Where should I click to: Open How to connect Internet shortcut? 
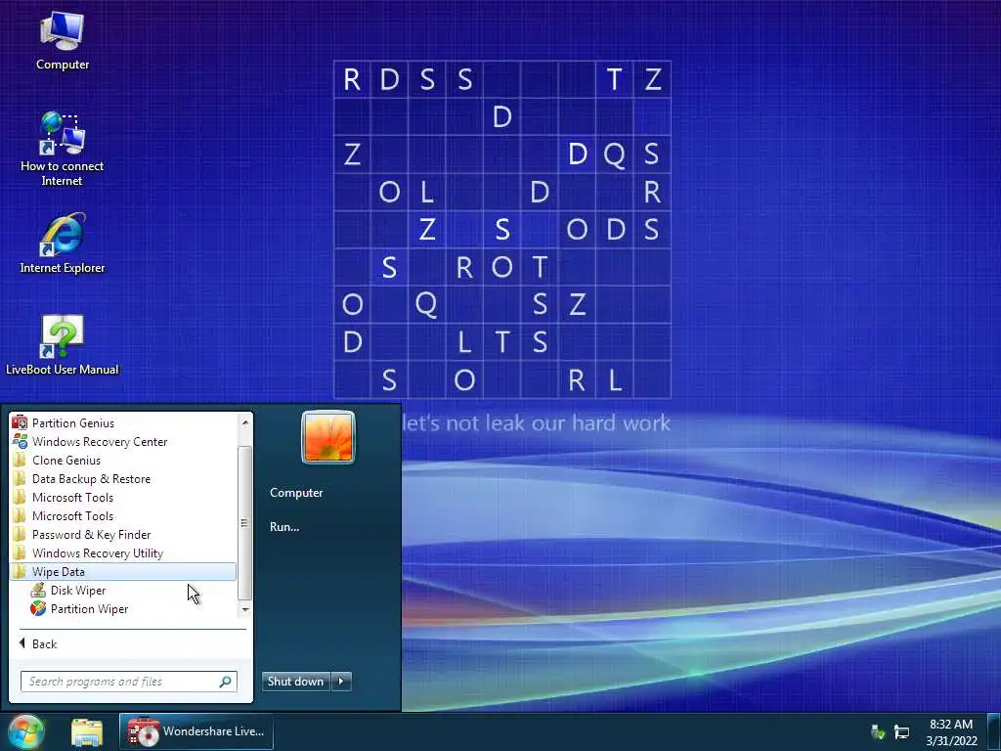(x=62, y=149)
